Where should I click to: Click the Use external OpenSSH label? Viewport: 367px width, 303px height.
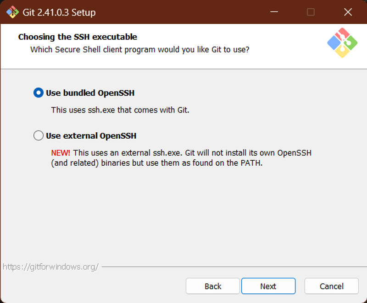[91, 135]
